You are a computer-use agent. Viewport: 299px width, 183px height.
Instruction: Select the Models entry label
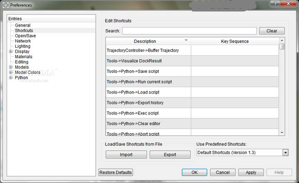(x=22, y=67)
